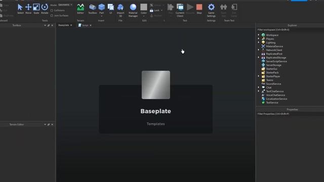Click the Baseplate title text
Screen dimensions: 324x182
155,111
